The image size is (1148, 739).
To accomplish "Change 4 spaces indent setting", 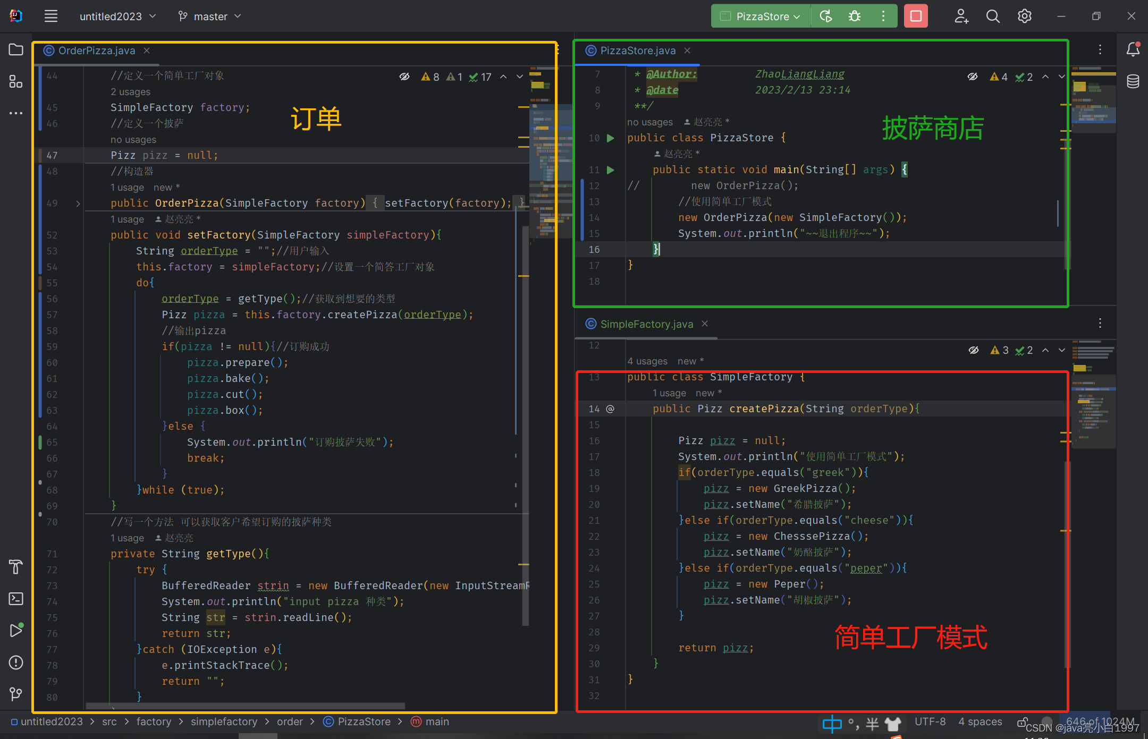I will tap(980, 721).
